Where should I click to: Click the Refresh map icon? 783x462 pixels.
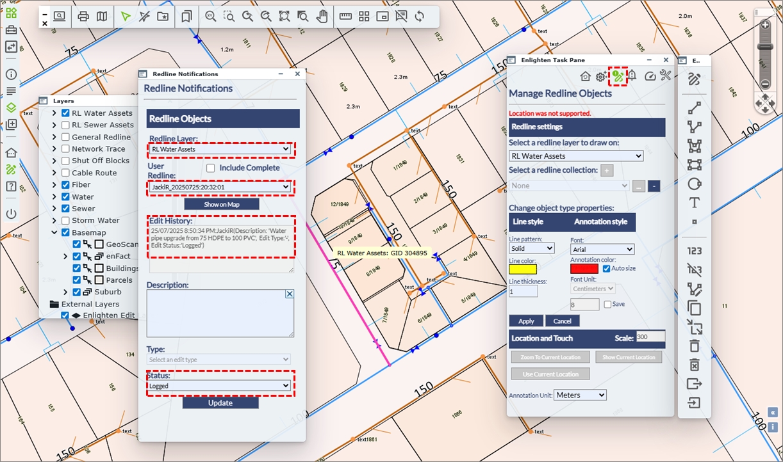click(420, 17)
